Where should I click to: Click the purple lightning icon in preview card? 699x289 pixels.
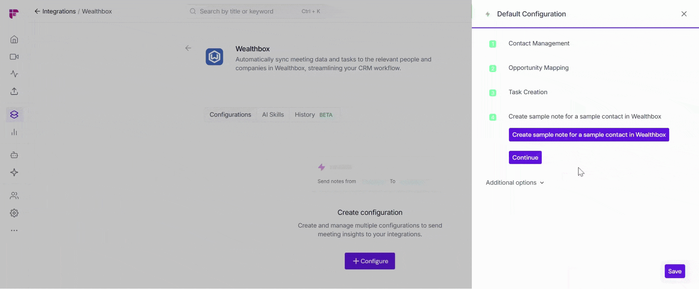coord(321,167)
